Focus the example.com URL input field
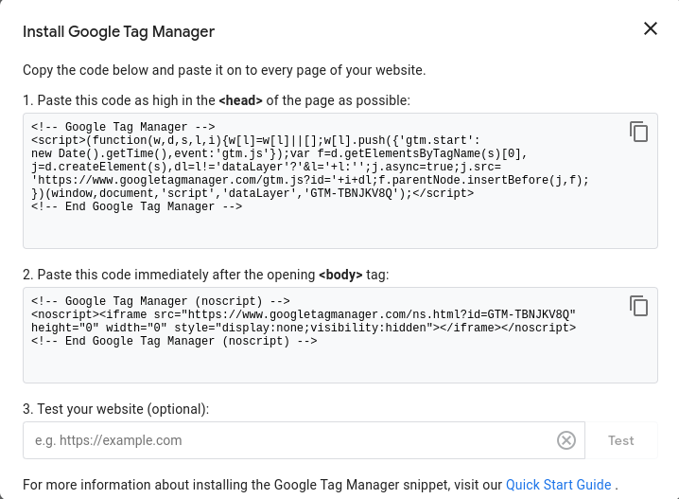Screen dimensions: 679x499 (x=288, y=440)
